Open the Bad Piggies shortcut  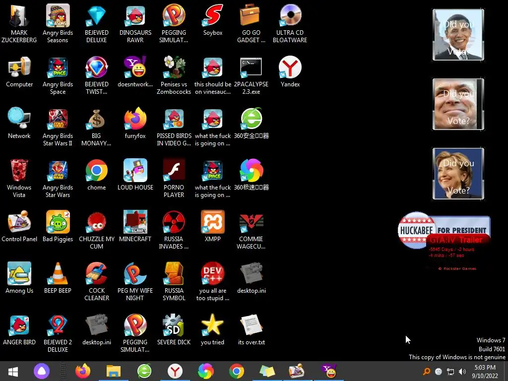point(58,226)
